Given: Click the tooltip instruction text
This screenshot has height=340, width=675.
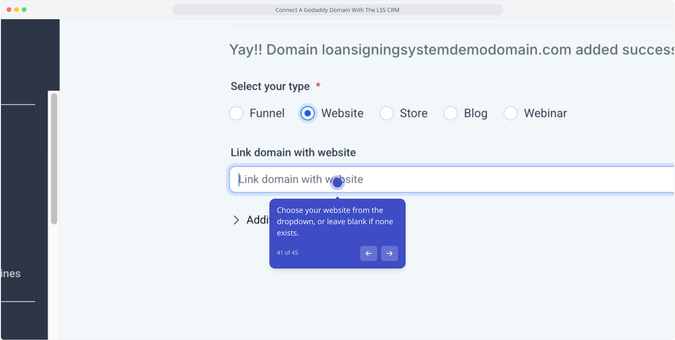Looking at the screenshot, I should pyautogui.click(x=335, y=222).
